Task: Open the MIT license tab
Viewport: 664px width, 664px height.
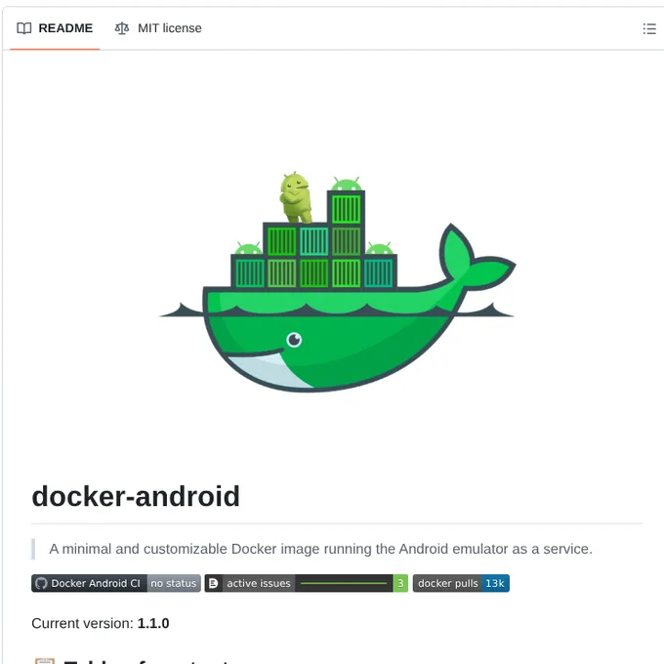Action: tap(158, 28)
